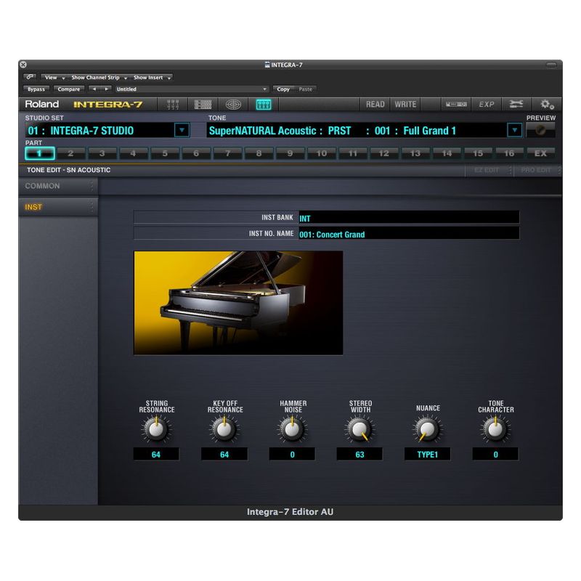Click the WRITE button
Image resolution: width=581 pixels, height=581 pixels.
click(405, 105)
